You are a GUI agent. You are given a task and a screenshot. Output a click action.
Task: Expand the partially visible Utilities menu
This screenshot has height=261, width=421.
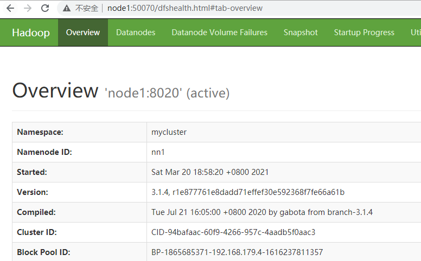pos(415,32)
